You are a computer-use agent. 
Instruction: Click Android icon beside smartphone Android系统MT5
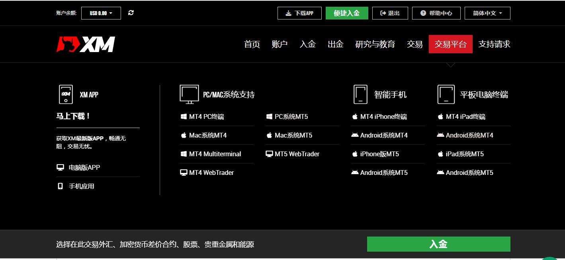click(x=355, y=173)
